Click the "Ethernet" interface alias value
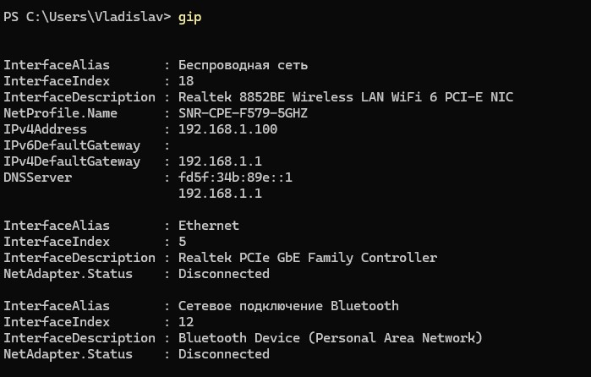591x377 pixels. [x=209, y=226]
